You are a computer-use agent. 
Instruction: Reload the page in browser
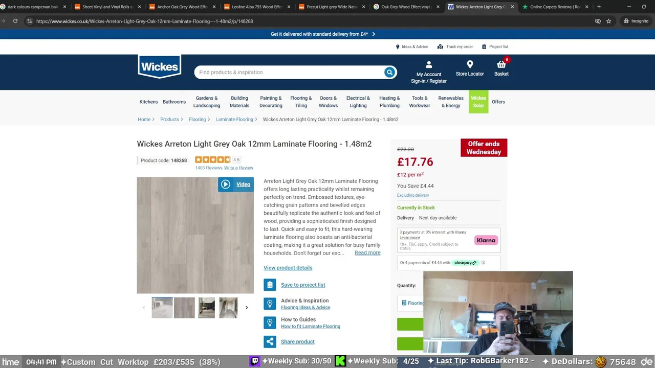15,21
